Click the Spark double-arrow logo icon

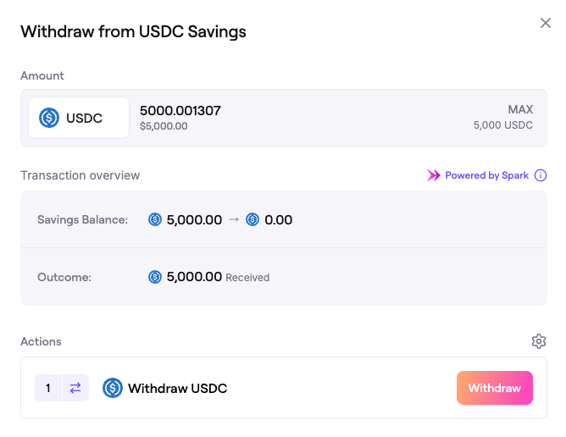(x=434, y=175)
